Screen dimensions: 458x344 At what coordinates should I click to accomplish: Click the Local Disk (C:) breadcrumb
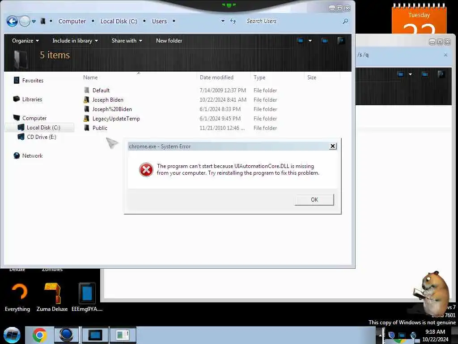(x=119, y=21)
